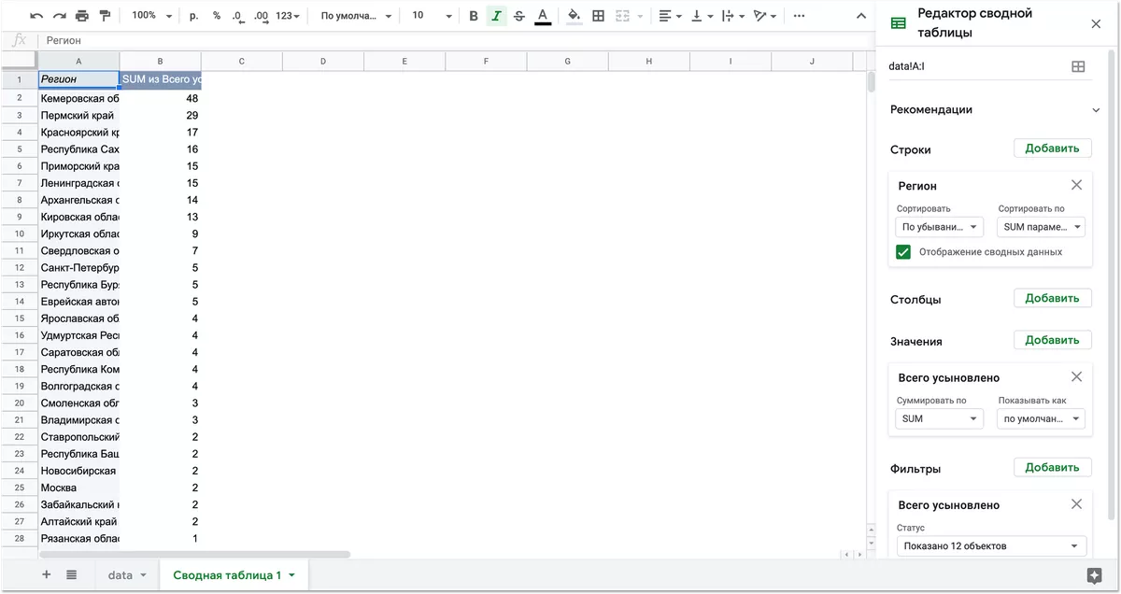1121x594 pixels.
Task: Select the cell with value 48
Action: click(x=160, y=98)
